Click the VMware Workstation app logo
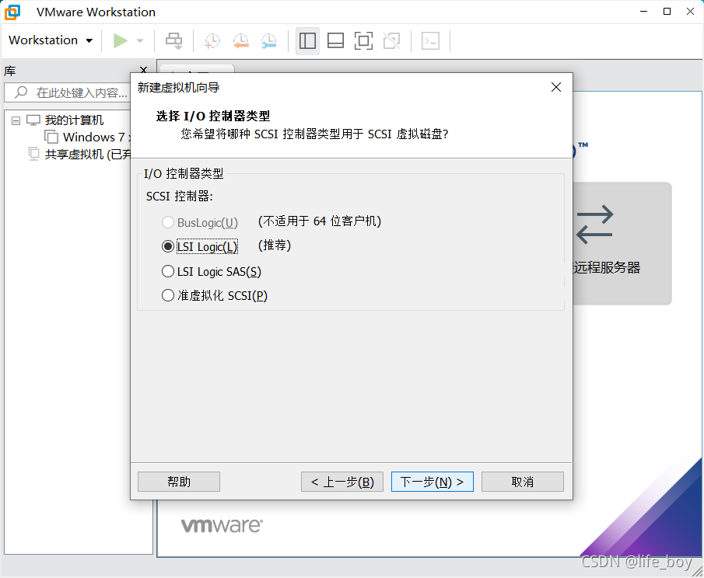The width and height of the screenshot is (704, 578). click(12, 12)
